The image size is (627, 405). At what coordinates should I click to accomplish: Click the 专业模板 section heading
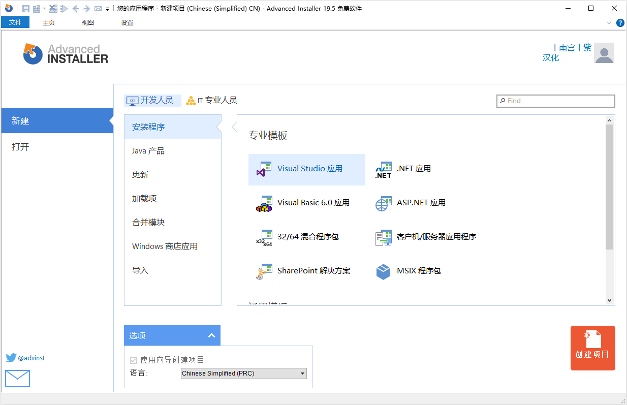(x=268, y=136)
